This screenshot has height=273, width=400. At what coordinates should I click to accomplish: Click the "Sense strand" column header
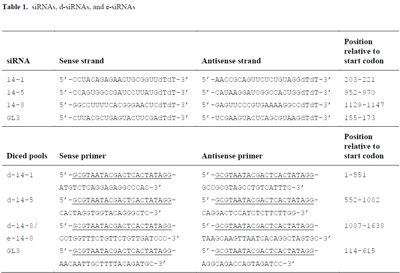81,61
